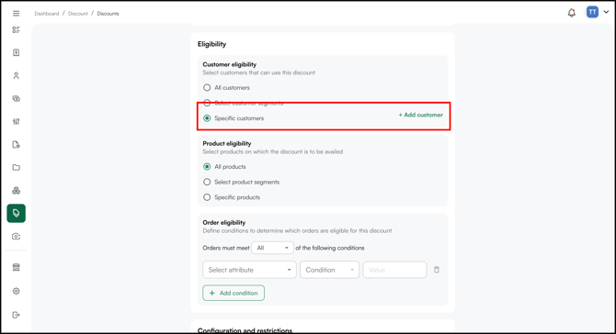Open the Condition dropdown
The height and width of the screenshot is (334, 616).
coord(330,270)
